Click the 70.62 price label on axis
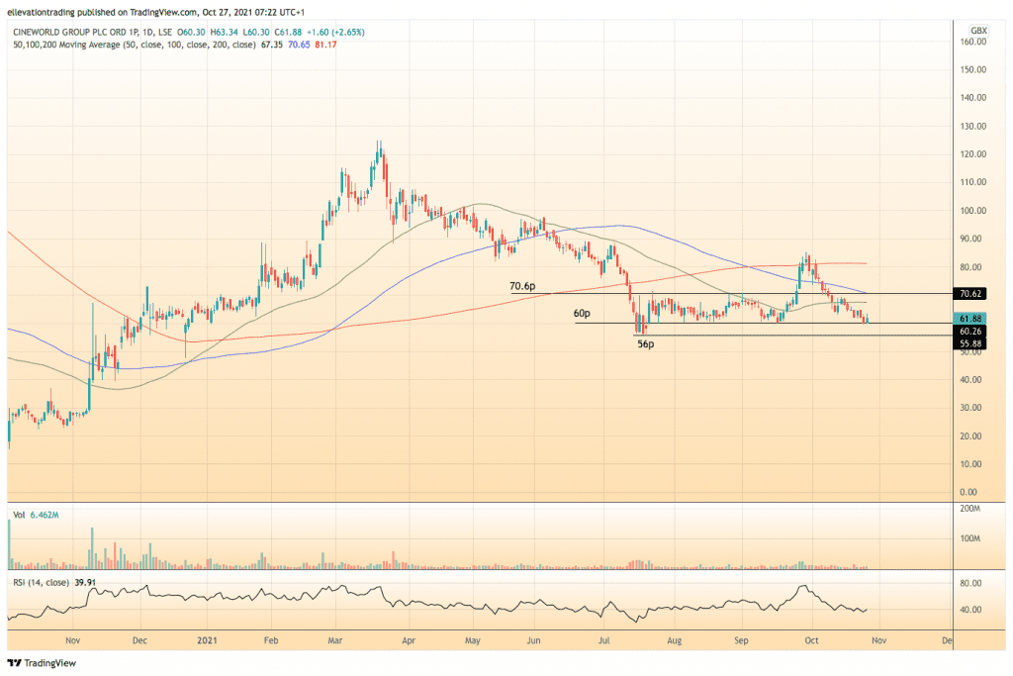The width and height of the screenshot is (1013, 676). coord(970,293)
